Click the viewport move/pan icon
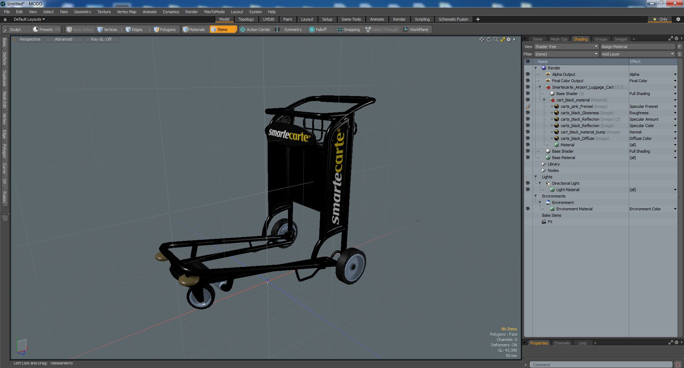Viewport: 684px width, 368px height. coord(482,40)
